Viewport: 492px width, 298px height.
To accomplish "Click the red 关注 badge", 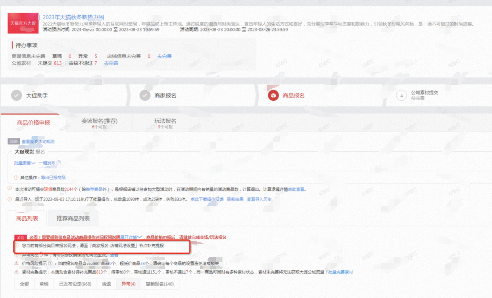I will 21,238.
